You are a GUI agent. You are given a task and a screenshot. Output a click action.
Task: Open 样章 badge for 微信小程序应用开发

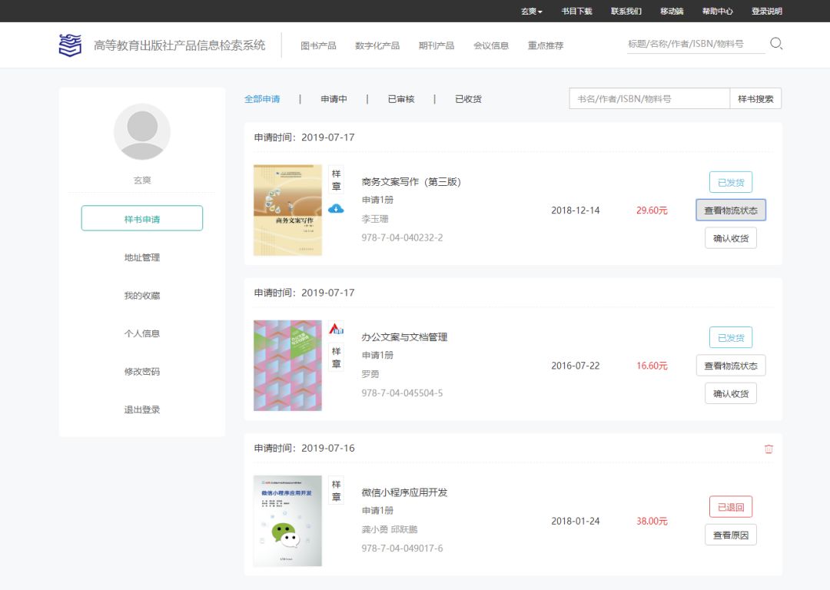tap(336, 491)
